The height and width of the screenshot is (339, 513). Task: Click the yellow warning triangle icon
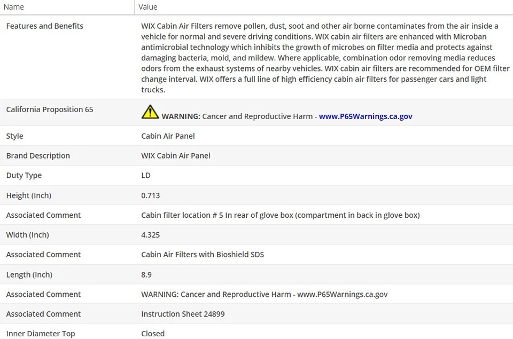150,112
